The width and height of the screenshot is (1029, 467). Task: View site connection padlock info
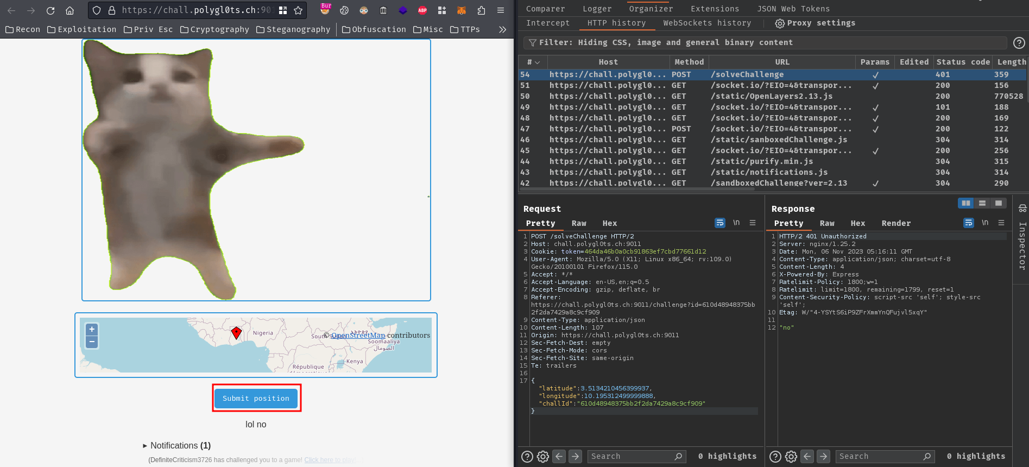pos(112,10)
